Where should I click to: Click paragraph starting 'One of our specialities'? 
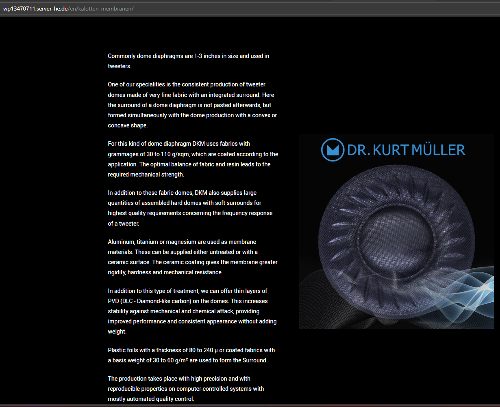[x=193, y=105]
